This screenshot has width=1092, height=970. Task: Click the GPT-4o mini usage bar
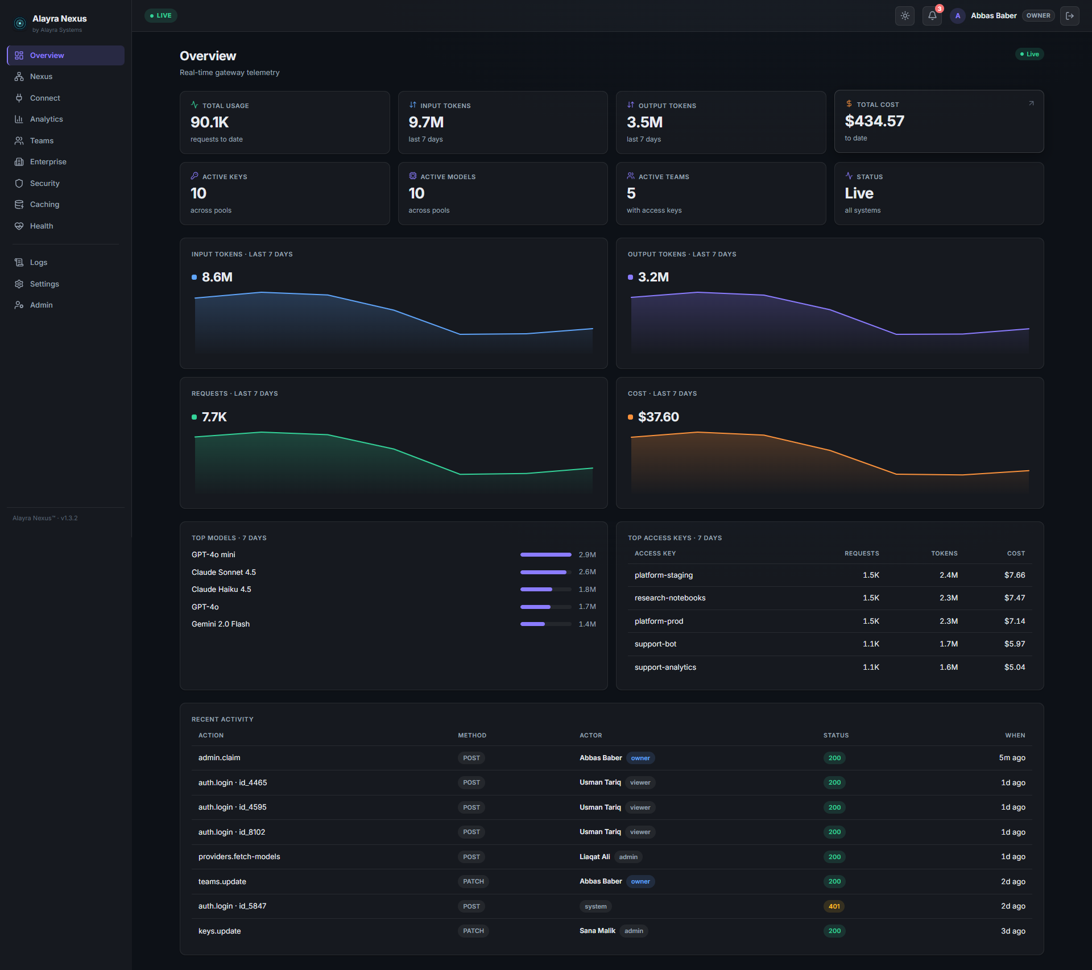click(546, 554)
